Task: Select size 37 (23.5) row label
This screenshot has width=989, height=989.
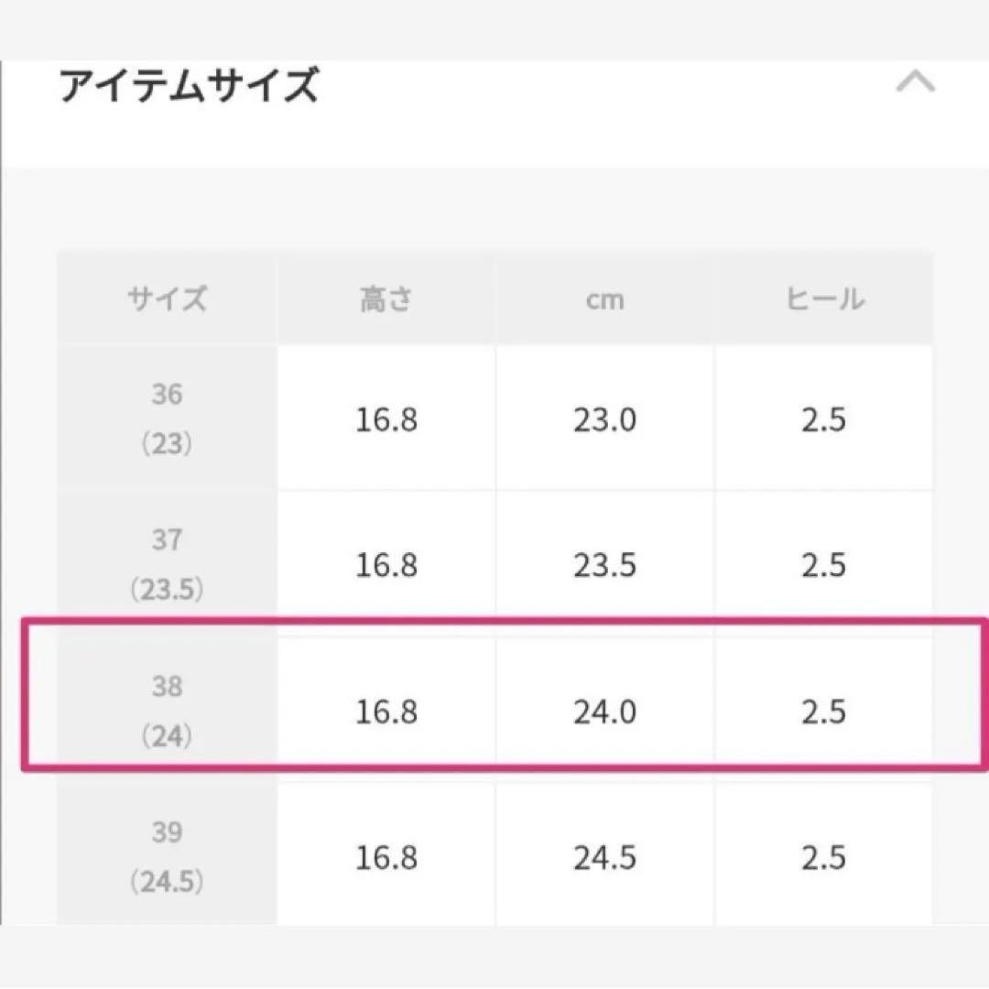Action: click(168, 565)
